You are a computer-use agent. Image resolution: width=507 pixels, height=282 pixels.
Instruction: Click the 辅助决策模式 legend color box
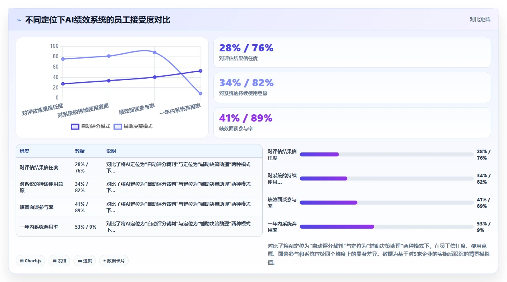[118, 126]
